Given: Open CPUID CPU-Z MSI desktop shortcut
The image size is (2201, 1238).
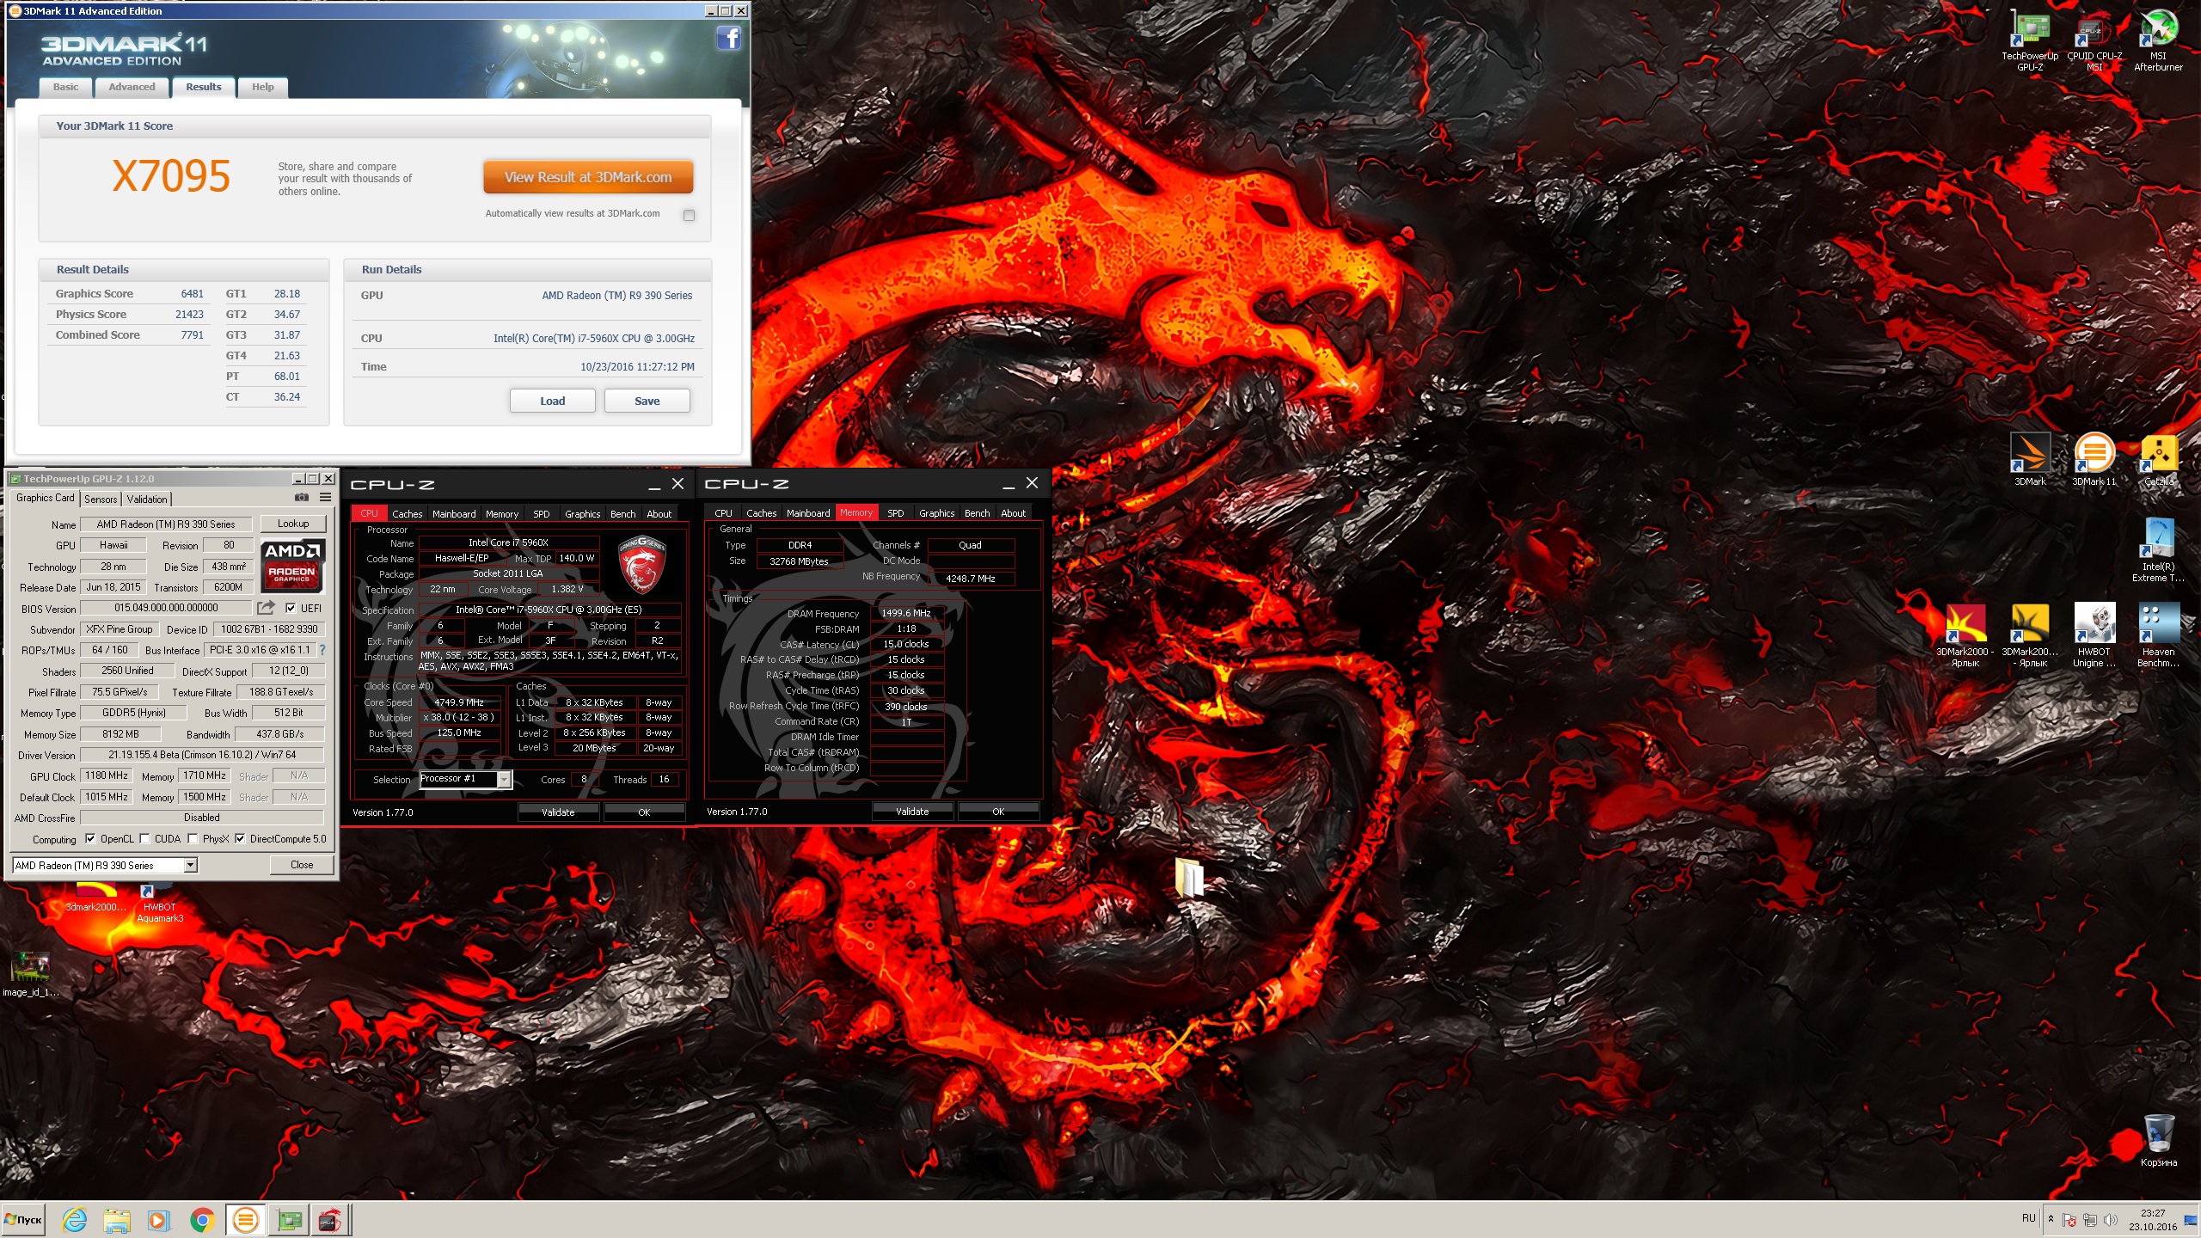Looking at the screenshot, I should pos(2094,40).
